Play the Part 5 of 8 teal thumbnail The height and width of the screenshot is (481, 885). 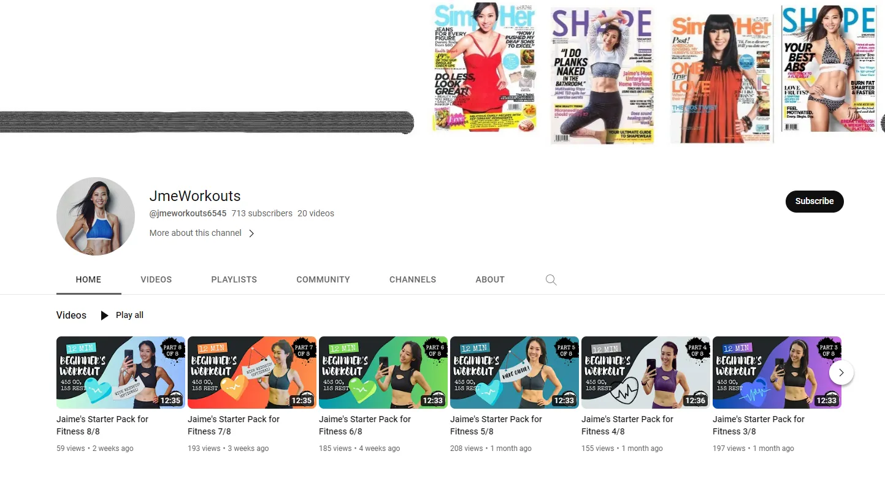(515, 373)
